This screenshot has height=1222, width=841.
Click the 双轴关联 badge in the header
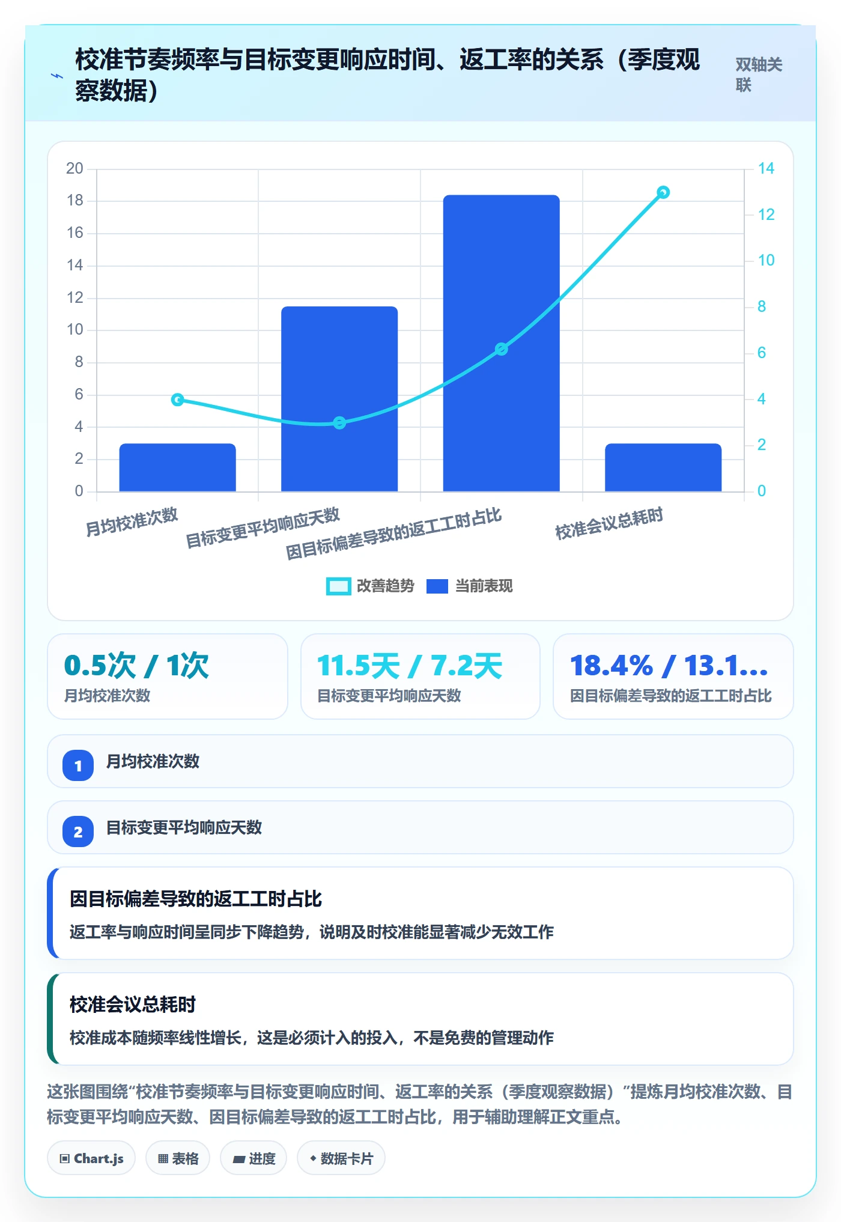click(759, 74)
